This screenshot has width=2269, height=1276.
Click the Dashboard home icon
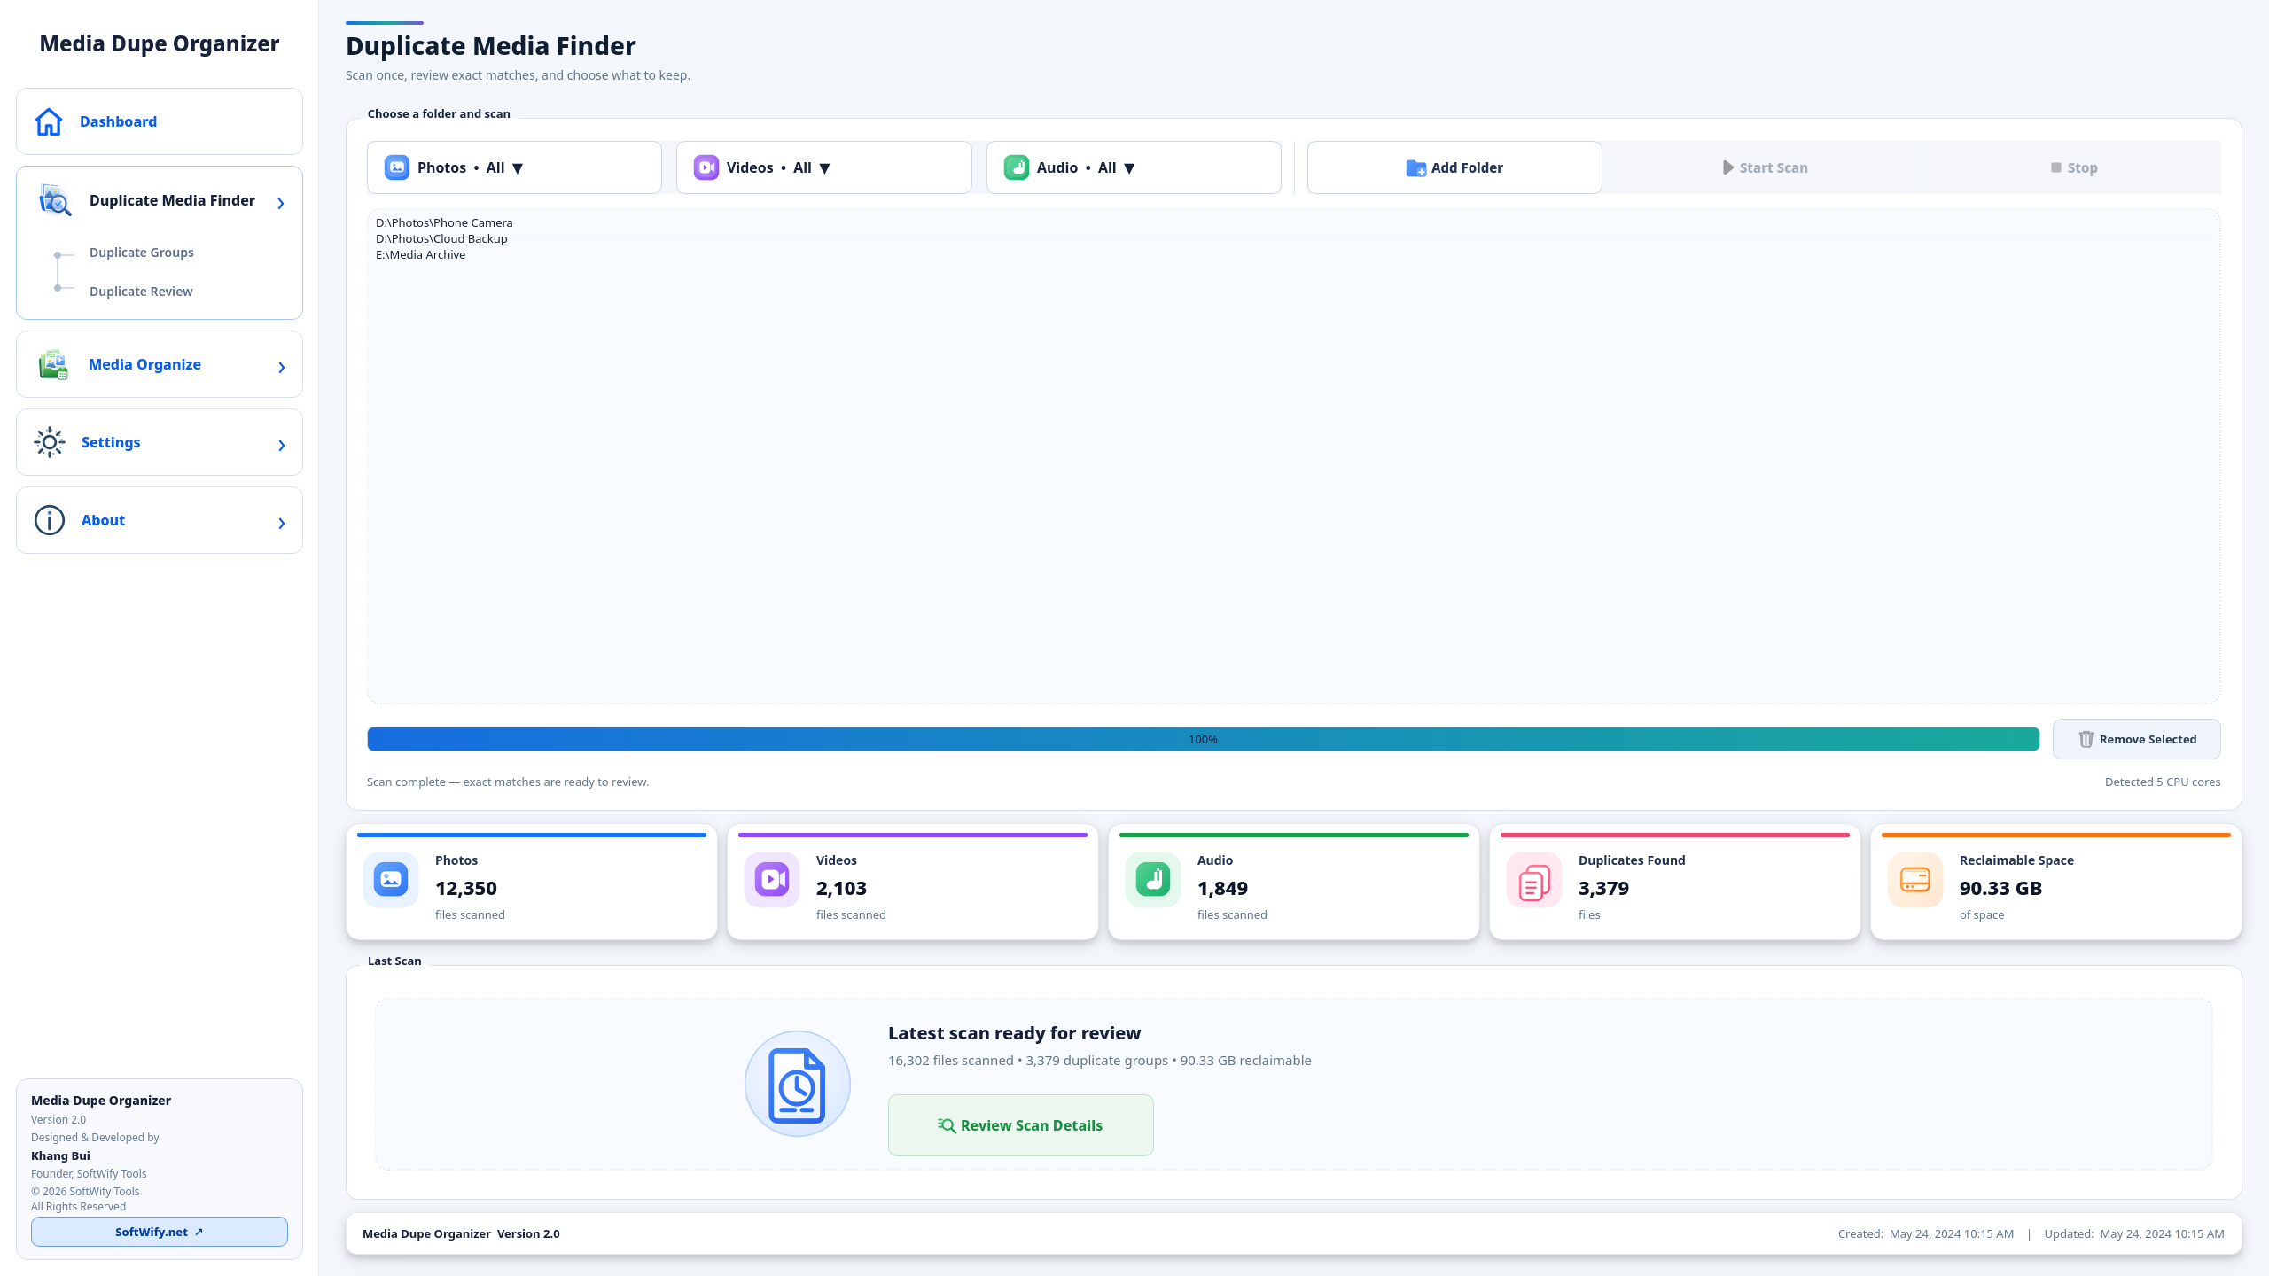tap(49, 121)
